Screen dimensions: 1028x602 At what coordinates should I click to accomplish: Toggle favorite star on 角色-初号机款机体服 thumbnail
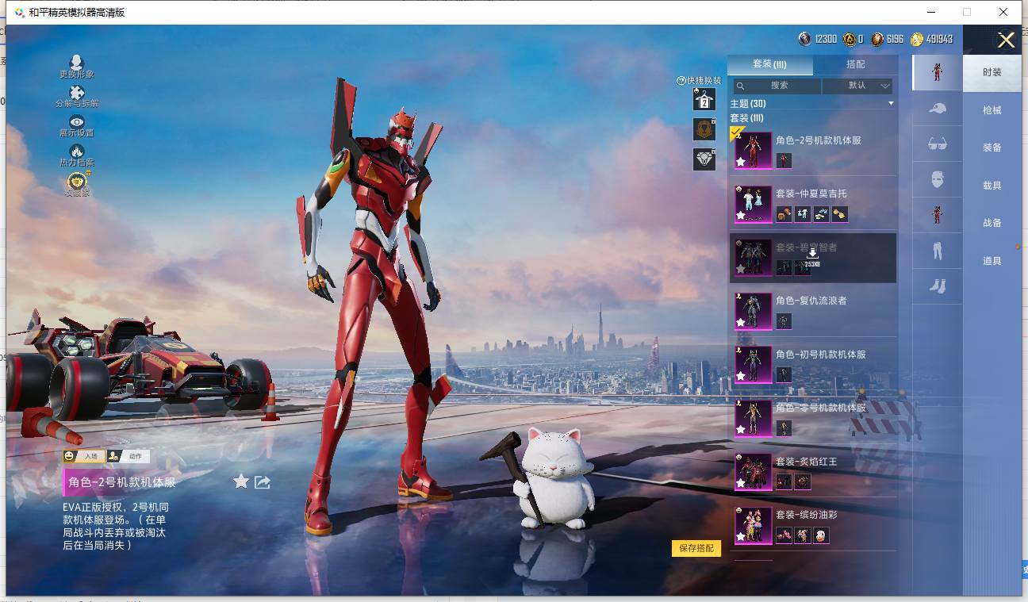click(741, 376)
